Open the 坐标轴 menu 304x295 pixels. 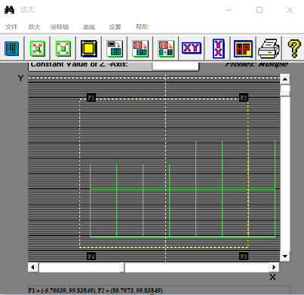tap(60, 26)
